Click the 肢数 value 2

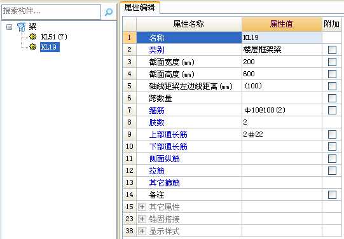pyautogui.click(x=282, y=122)
